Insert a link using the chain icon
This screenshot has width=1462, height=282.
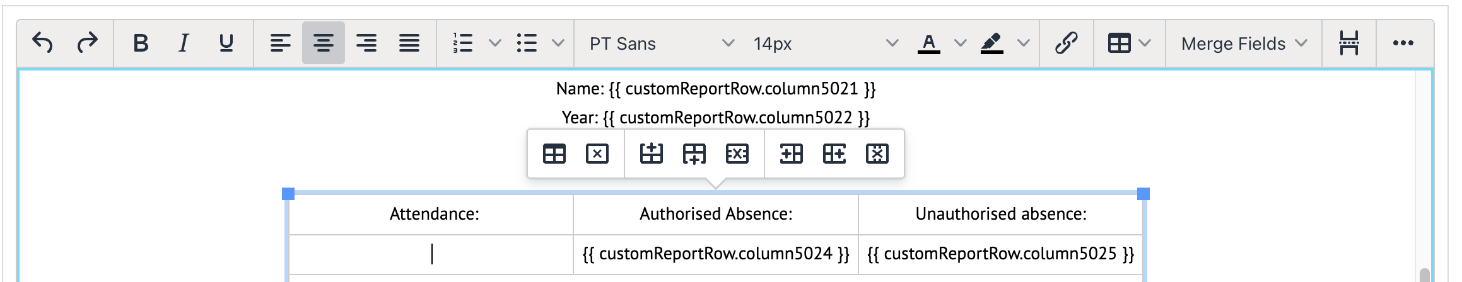coord(1066,43)
